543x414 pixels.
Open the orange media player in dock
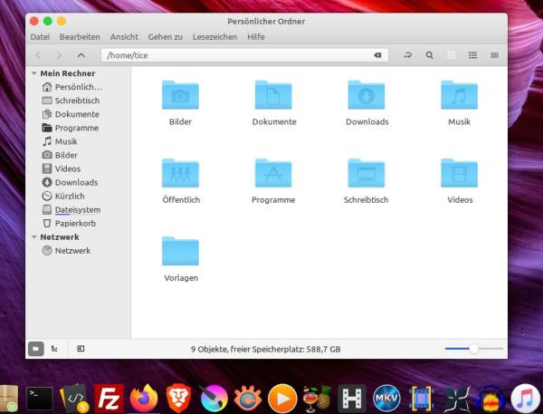282,399
